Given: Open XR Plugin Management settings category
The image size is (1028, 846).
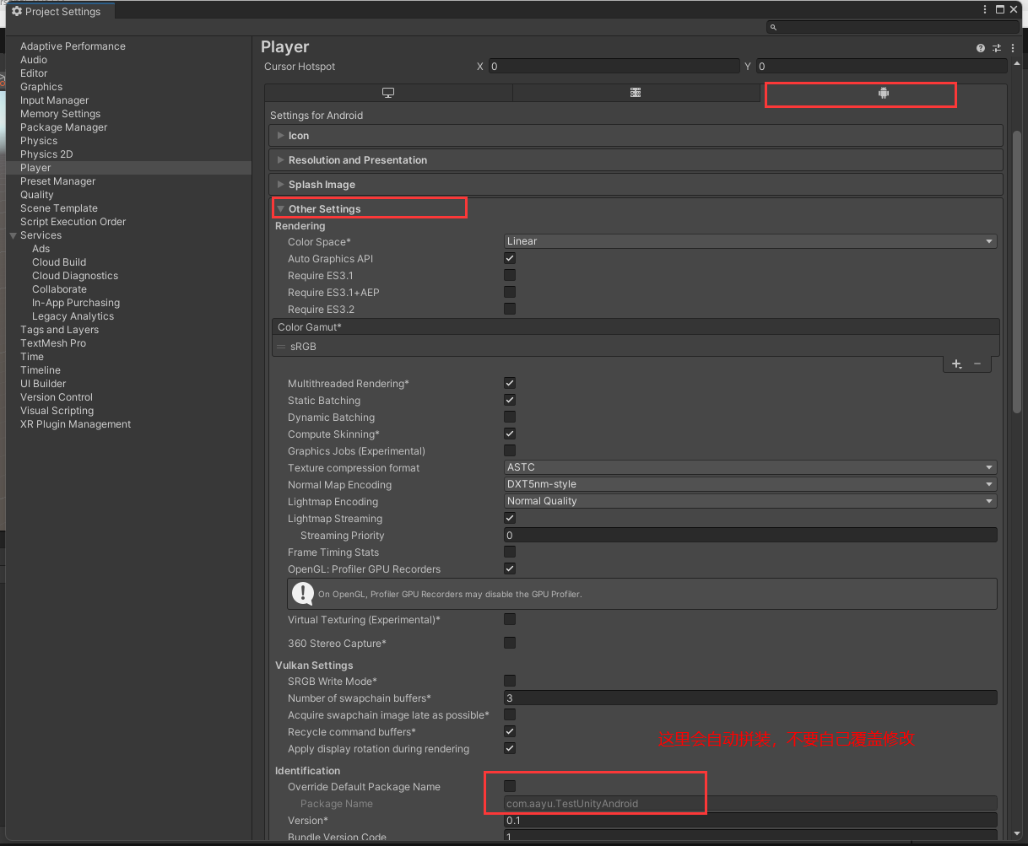Looking at the screenshot, I should [75, 424].
